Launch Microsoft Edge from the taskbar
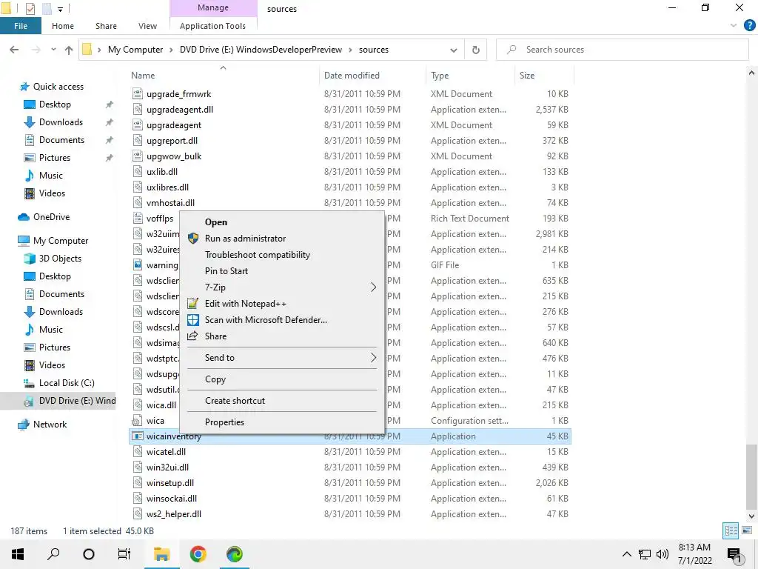This screenshot has height=569, width=758. pos(235,554)
